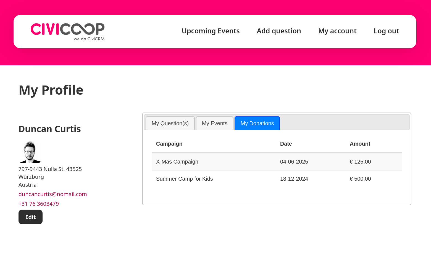Switch to the My Question(s) tab
431x259 pixels.
(170, 123)
